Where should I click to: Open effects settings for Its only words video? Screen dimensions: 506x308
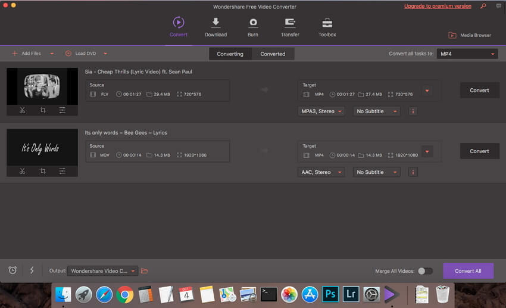tap(63, 171)
